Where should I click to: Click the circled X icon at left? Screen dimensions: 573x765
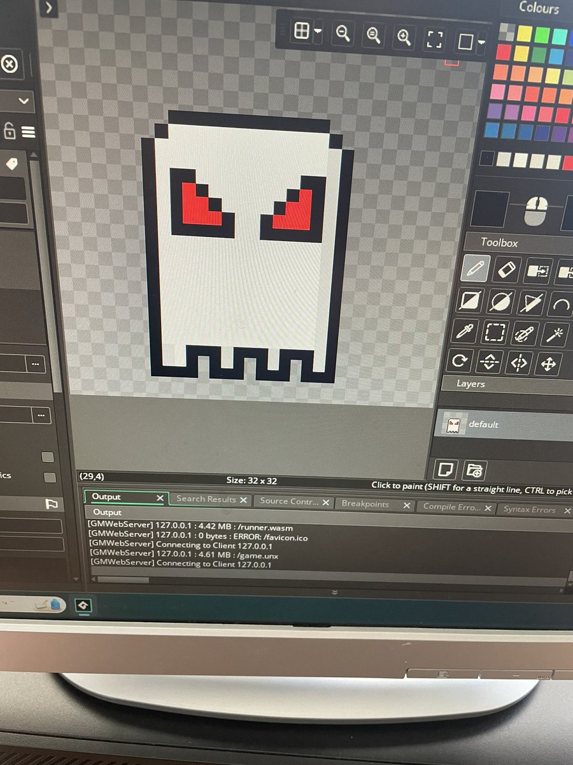coord(9,65)
